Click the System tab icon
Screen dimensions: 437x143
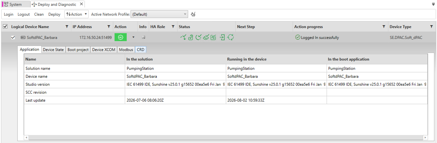[x=6, y=4]
